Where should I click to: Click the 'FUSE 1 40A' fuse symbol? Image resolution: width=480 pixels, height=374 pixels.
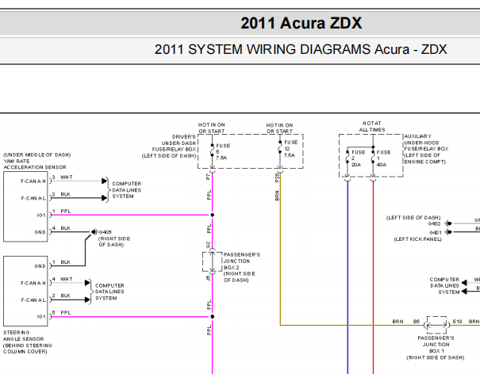373,158
